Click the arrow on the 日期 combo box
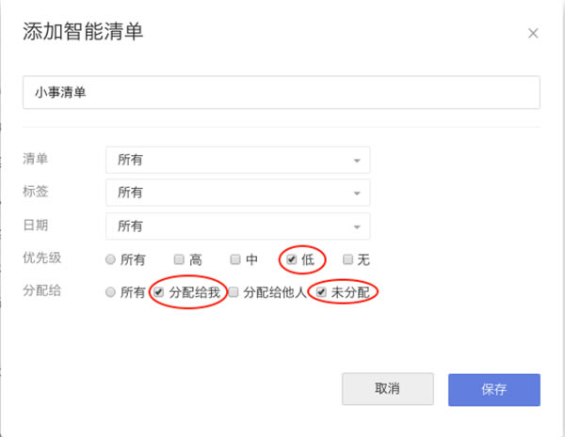565x437 pixels. (357, 227)
